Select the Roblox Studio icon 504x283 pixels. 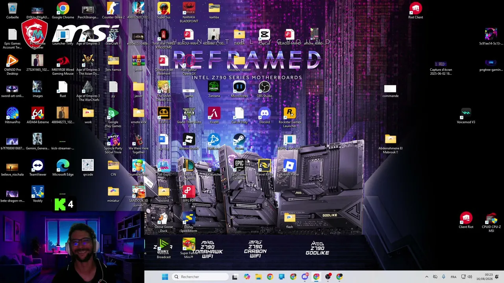click(x=189, y=142)
